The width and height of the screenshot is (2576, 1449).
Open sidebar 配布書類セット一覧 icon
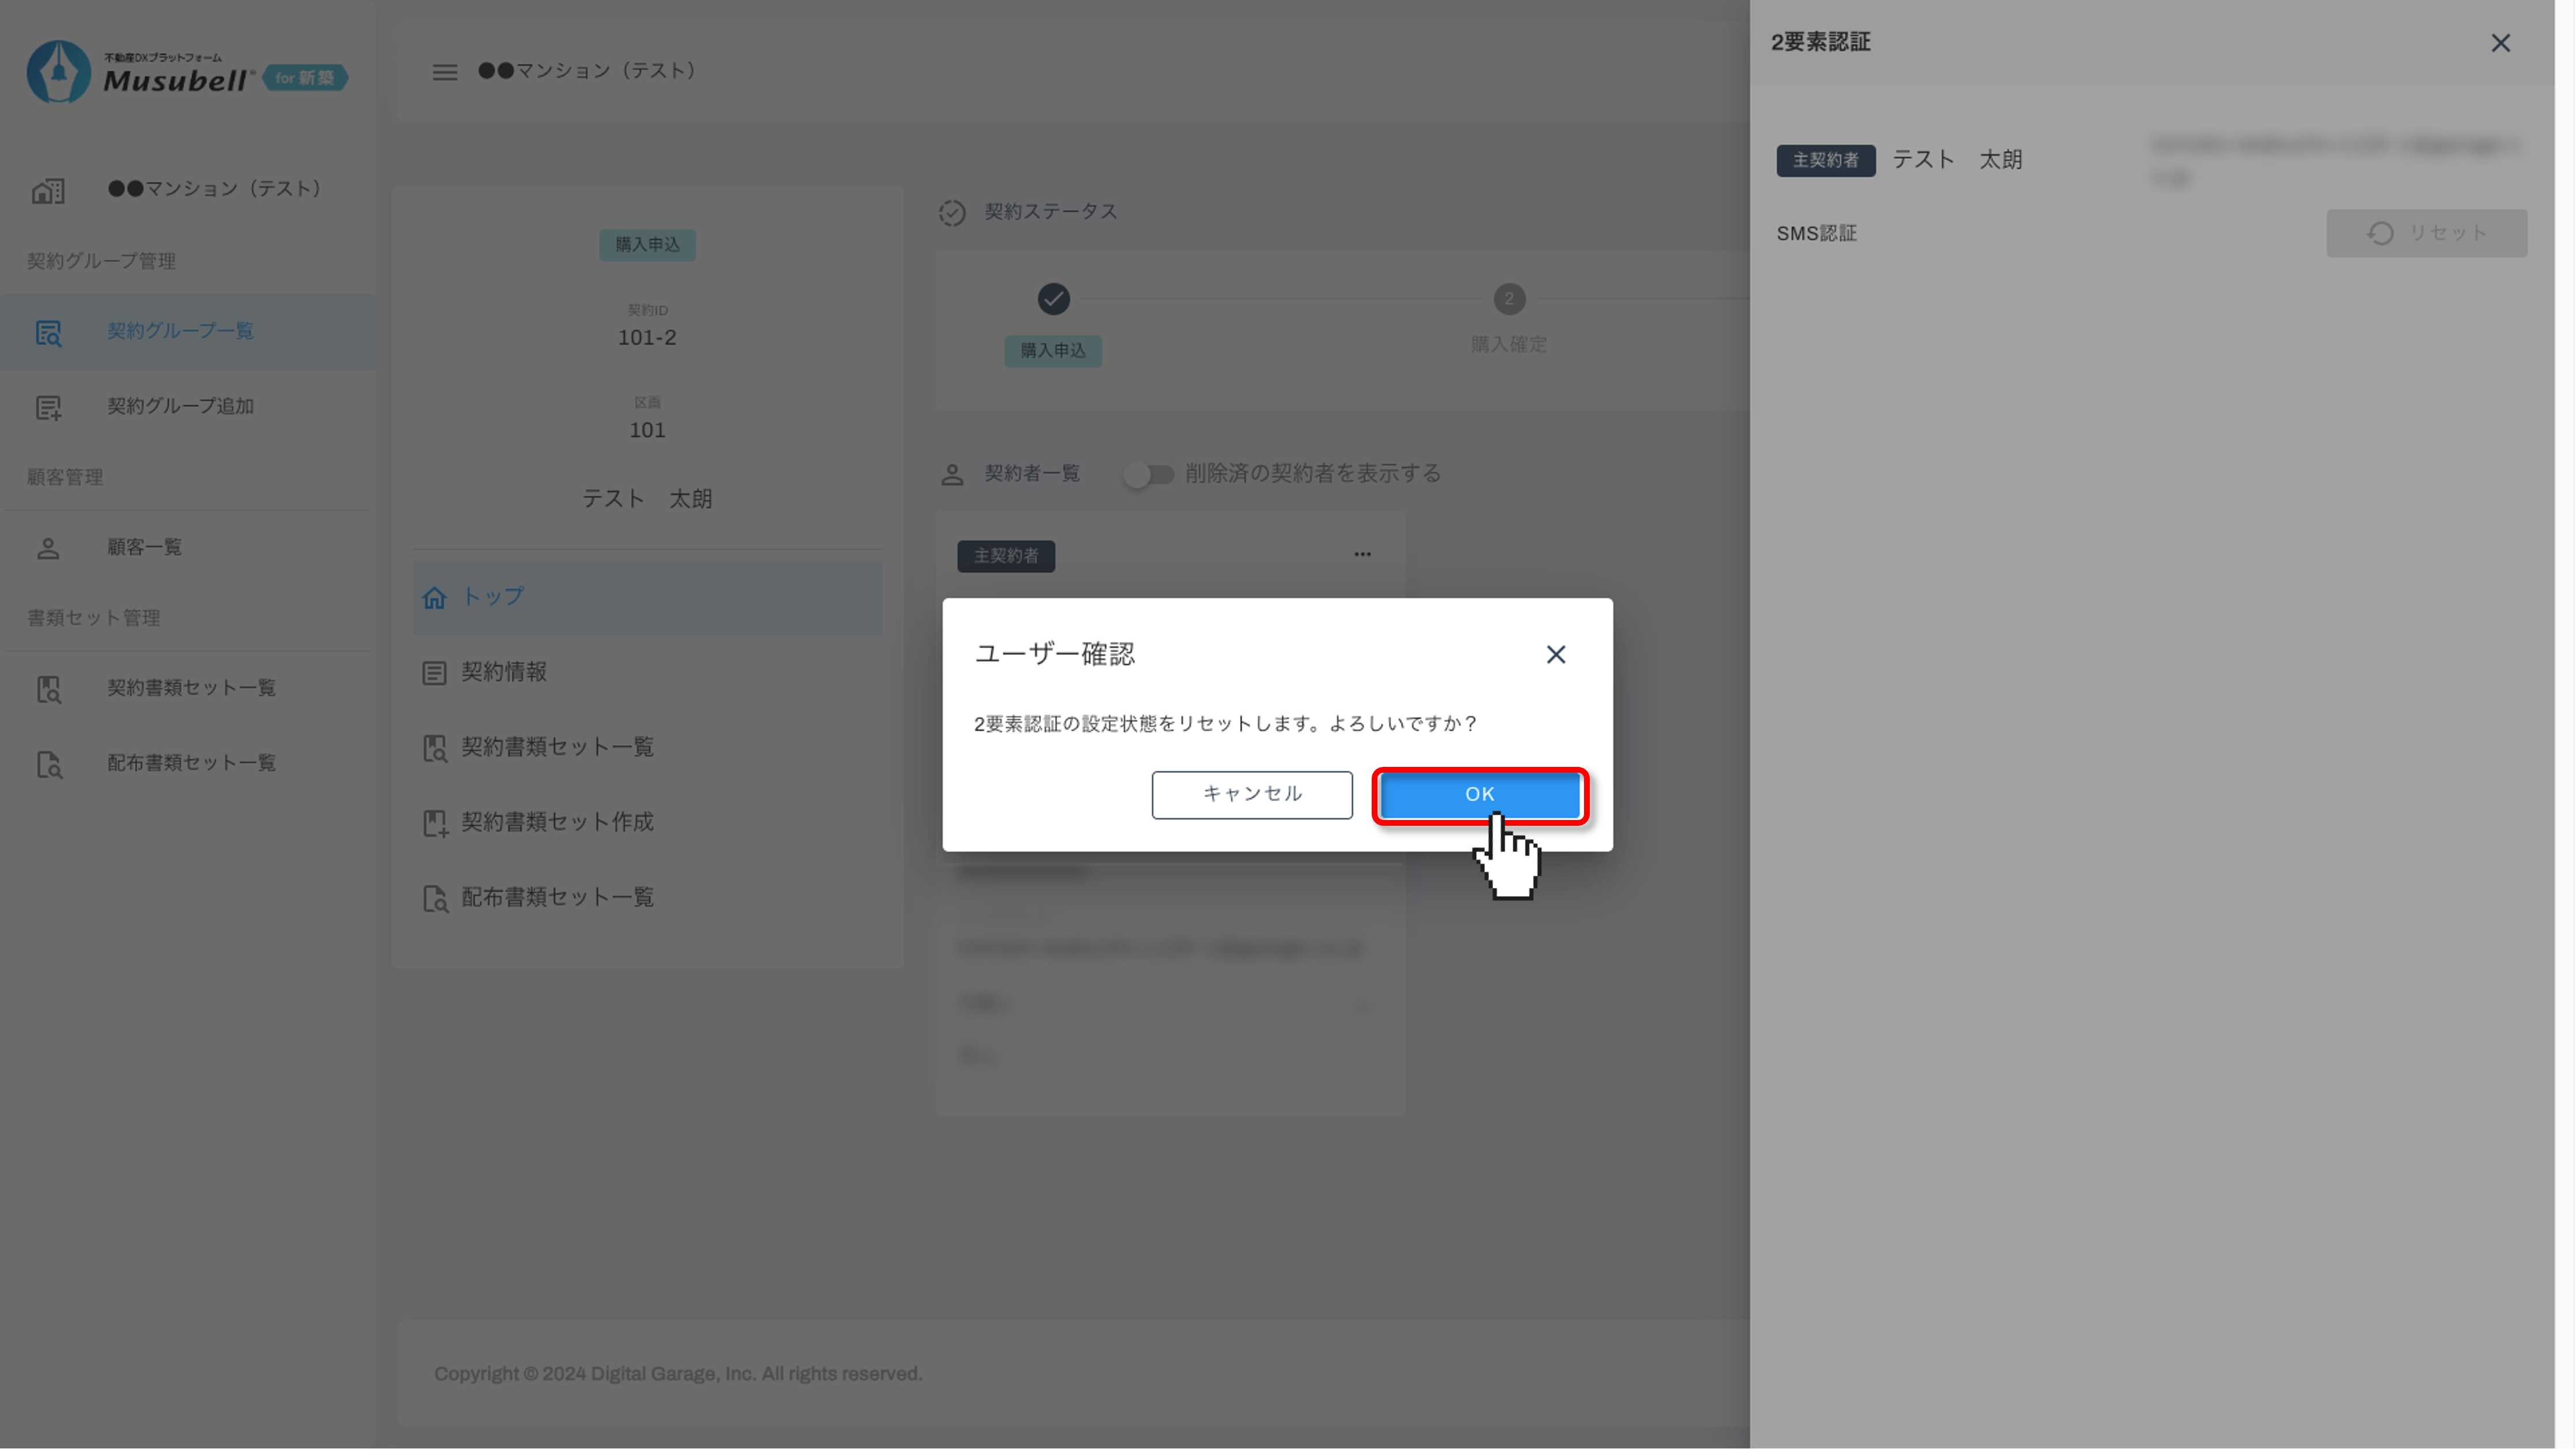(48, 765)
